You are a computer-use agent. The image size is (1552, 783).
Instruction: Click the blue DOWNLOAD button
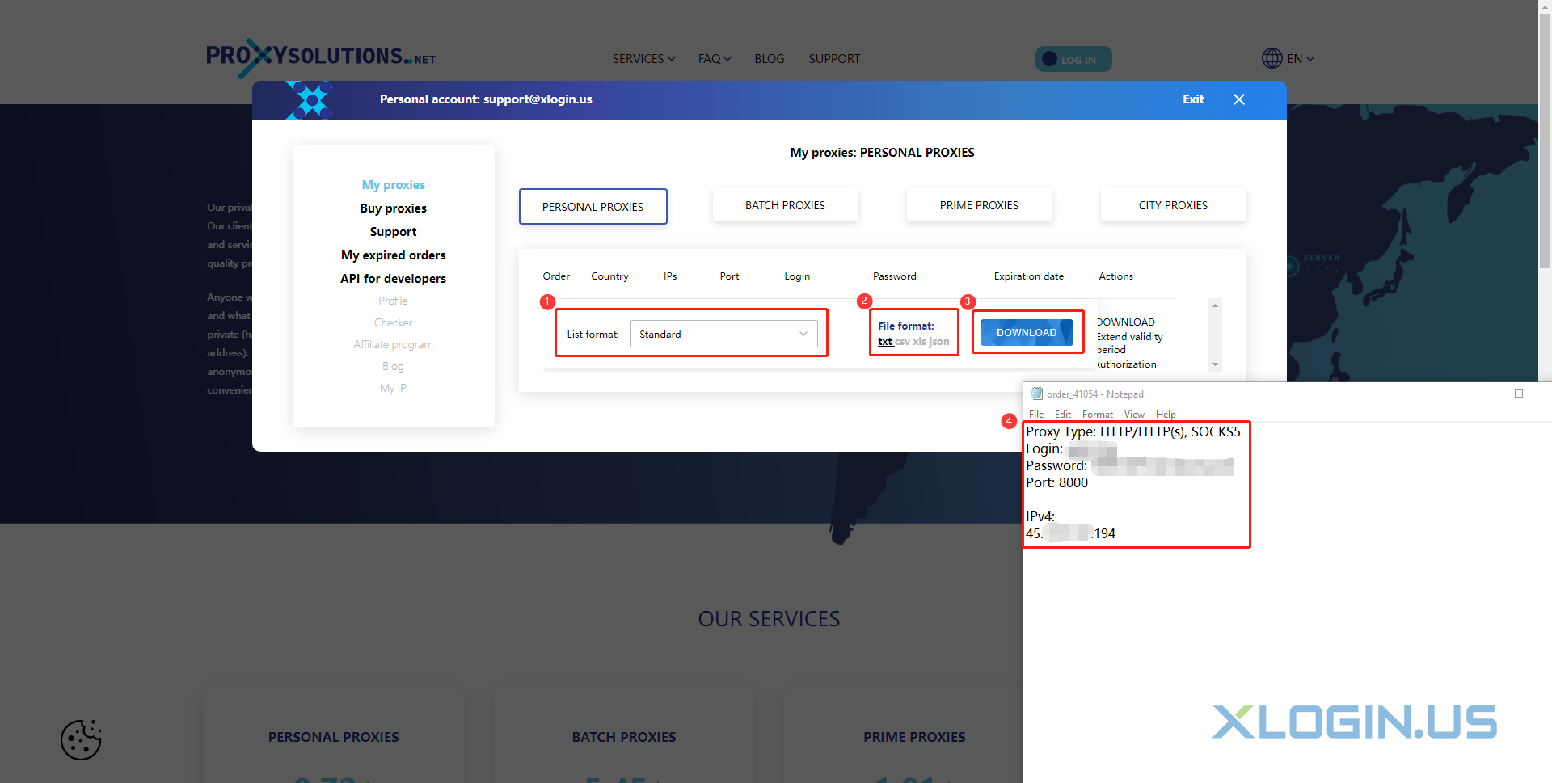click(1027, 332)
